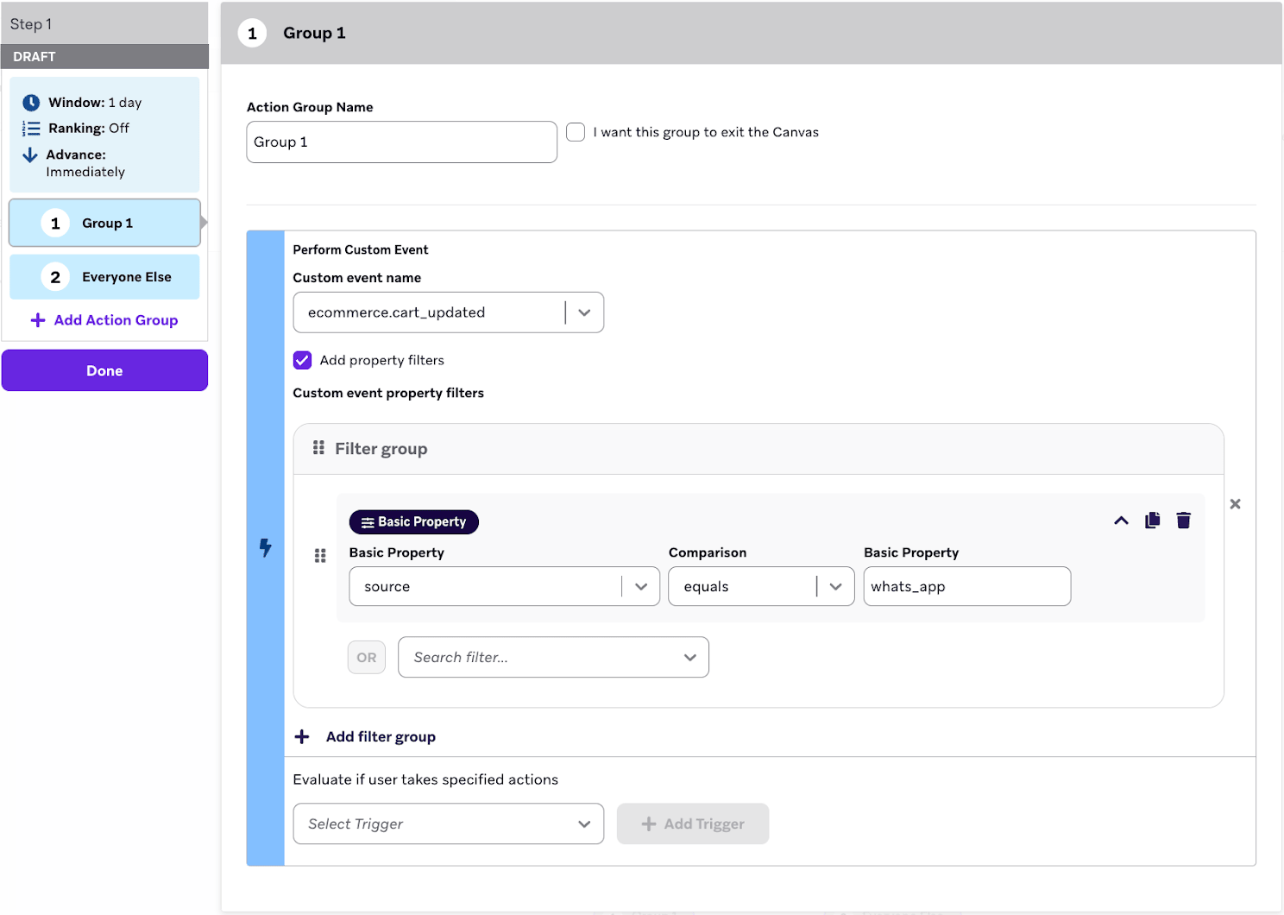Click the clock icon next to Window
Viewport: 1284px width, 915px height.
coord(30,101)
